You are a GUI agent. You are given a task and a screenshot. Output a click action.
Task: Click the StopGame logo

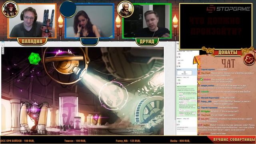tap(228, 8)
